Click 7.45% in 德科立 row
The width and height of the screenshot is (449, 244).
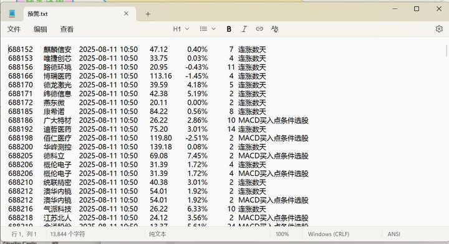[197, 156]
